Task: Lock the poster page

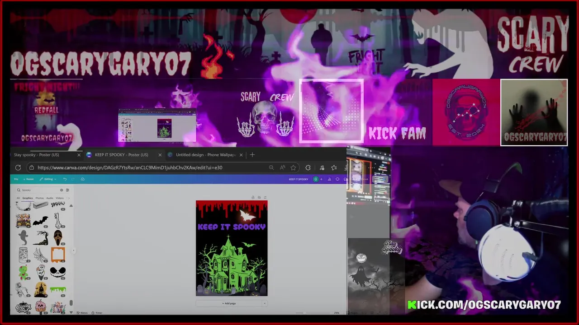Action: (253, 197)
